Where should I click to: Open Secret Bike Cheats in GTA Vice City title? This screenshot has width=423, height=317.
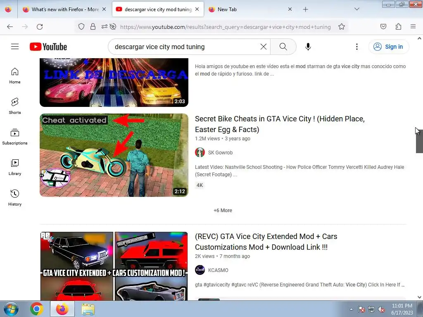(280, 124)
